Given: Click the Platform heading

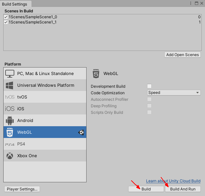Looking at the screenshot, I should [x=13, y=64].
